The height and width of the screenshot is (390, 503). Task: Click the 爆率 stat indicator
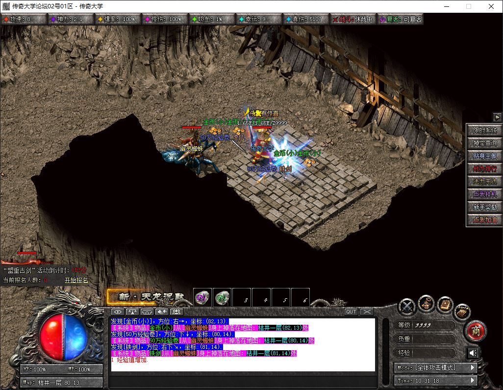coord(118,19)
